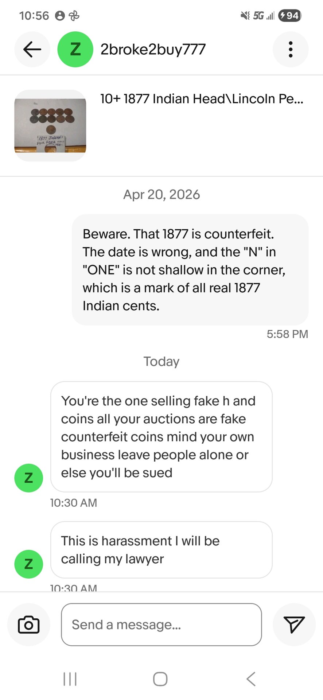This screenshot has height=700, width=323.
Task: Open the three-dot more options menu
Action: coord(290,50)
